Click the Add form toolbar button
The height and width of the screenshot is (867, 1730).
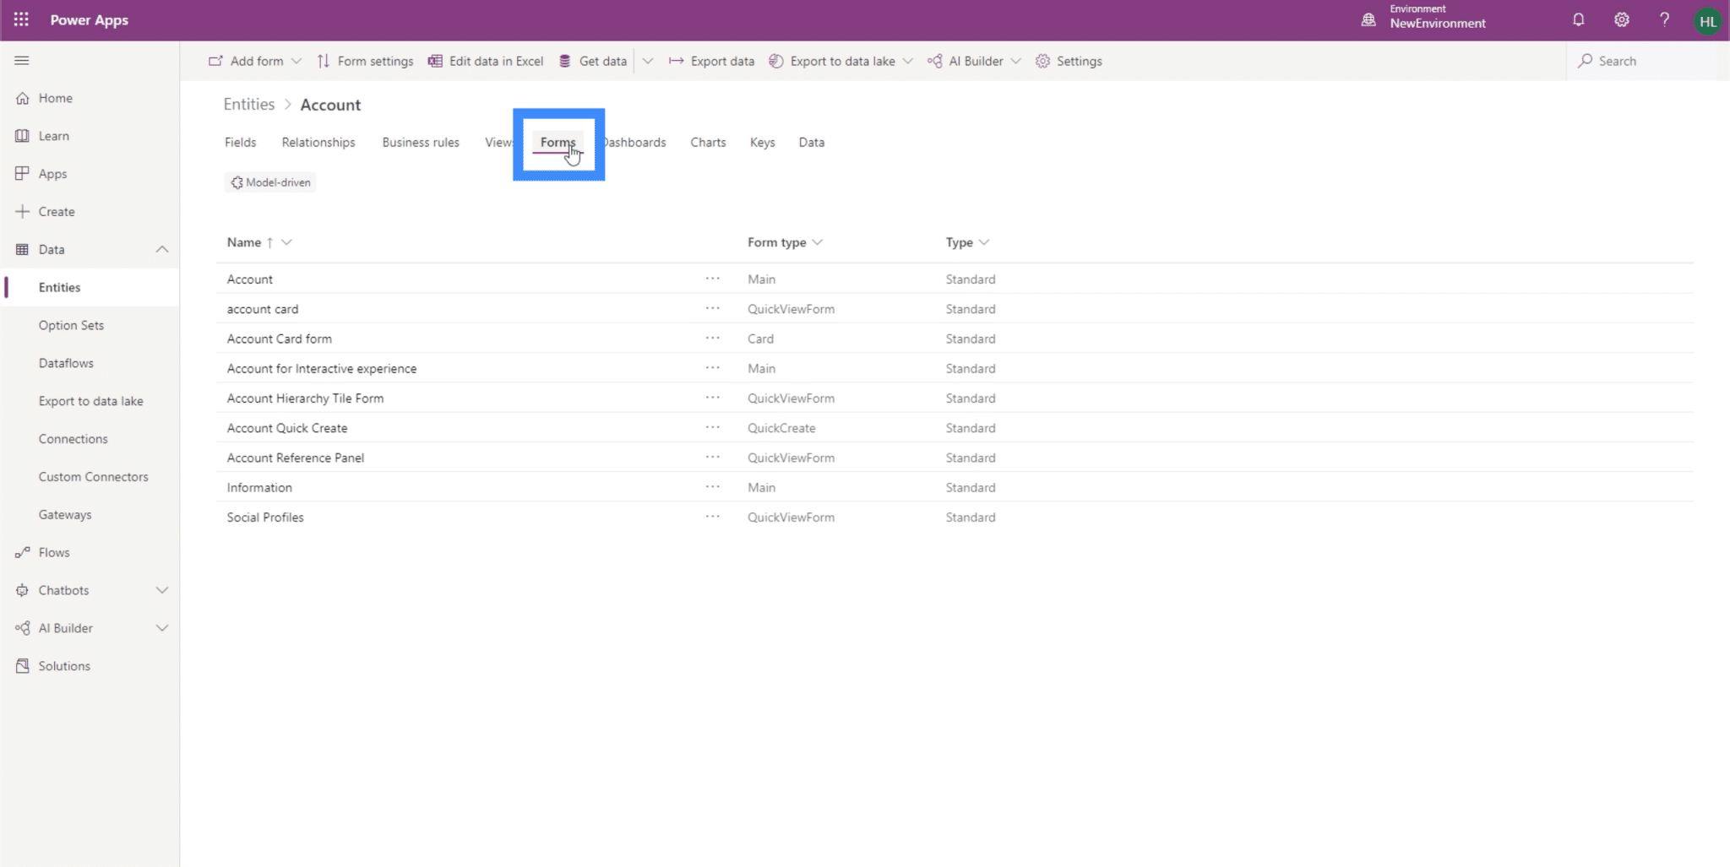(x=246, y=61)
